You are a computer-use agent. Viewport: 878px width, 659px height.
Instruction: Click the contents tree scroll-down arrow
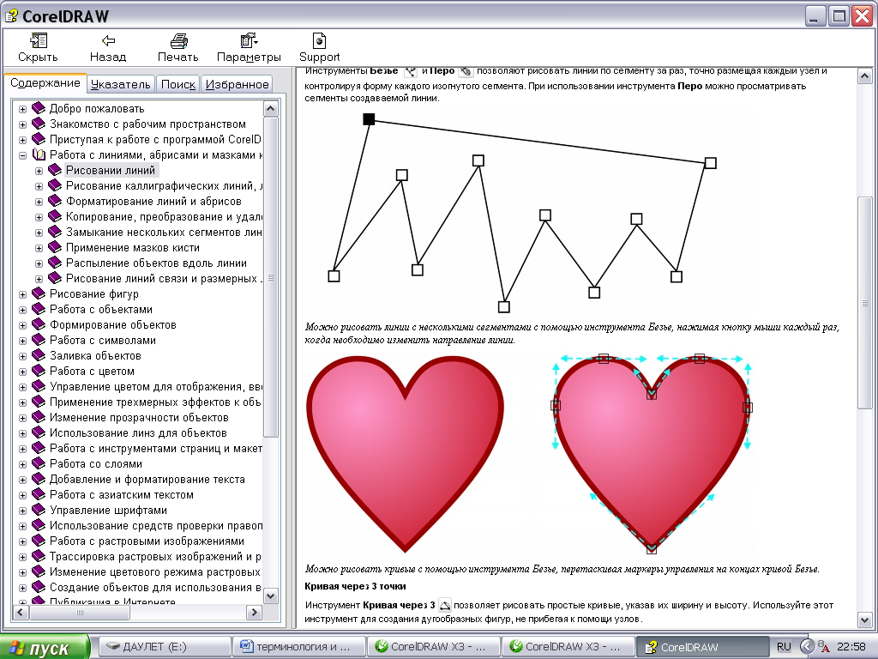pyautogui.click(x=270, y=596)
